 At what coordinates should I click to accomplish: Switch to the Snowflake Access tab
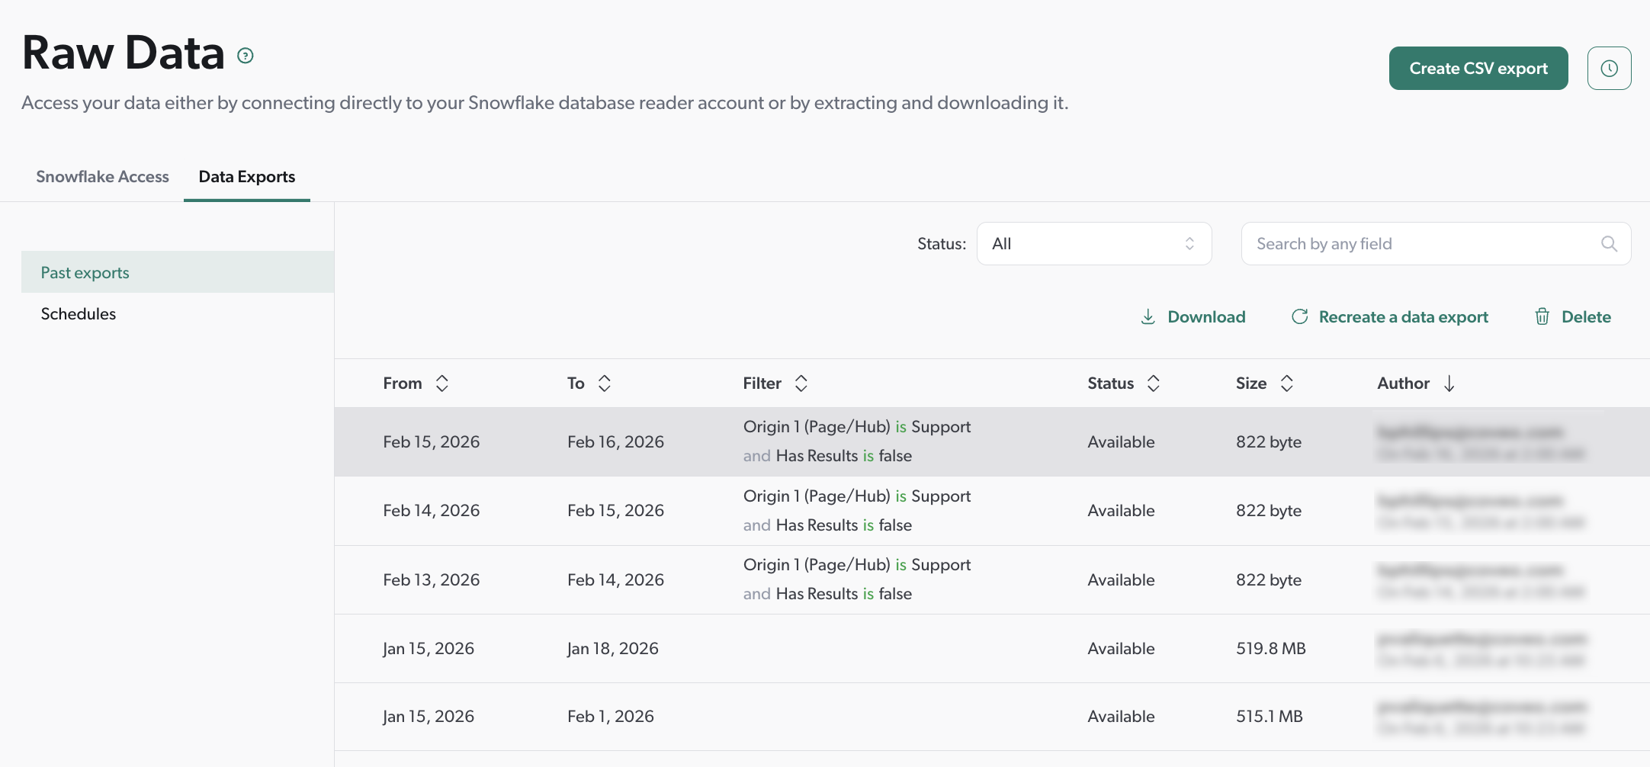pos(103,176)
